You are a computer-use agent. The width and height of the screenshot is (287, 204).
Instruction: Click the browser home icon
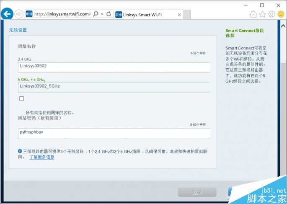pyautogui.click(x=253, y=14)
